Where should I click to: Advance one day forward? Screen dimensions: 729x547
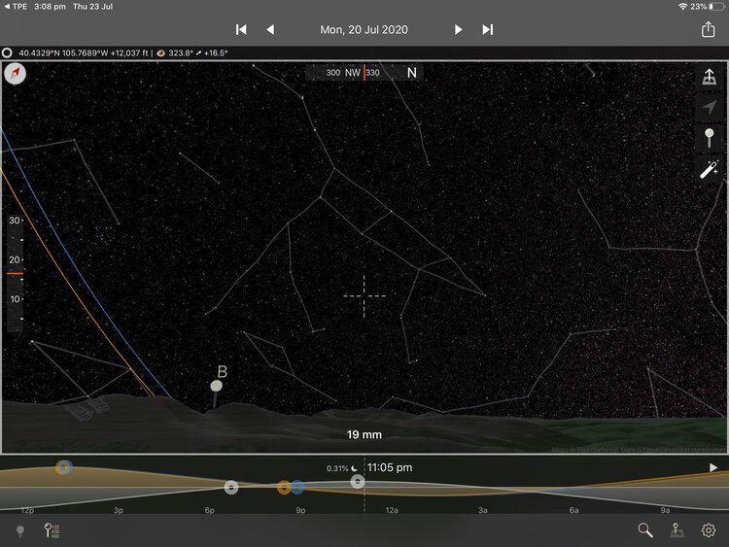458,29
